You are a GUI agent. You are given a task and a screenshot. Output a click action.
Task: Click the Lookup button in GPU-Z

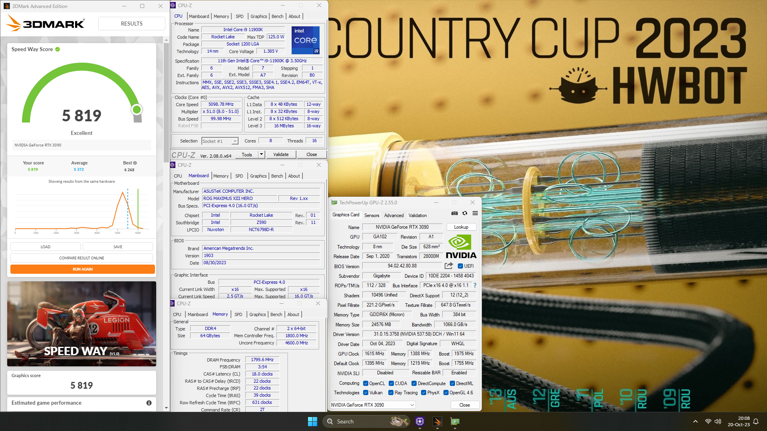tap(461, 227)
